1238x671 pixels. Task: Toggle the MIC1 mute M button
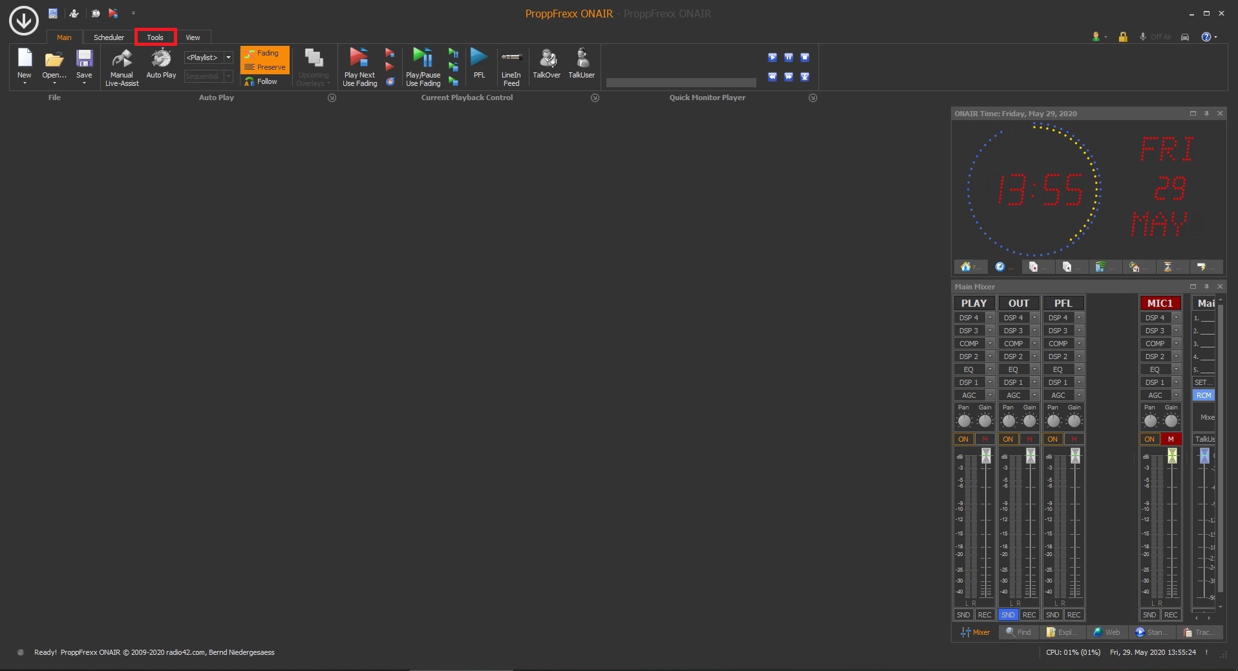point(1171,439)
